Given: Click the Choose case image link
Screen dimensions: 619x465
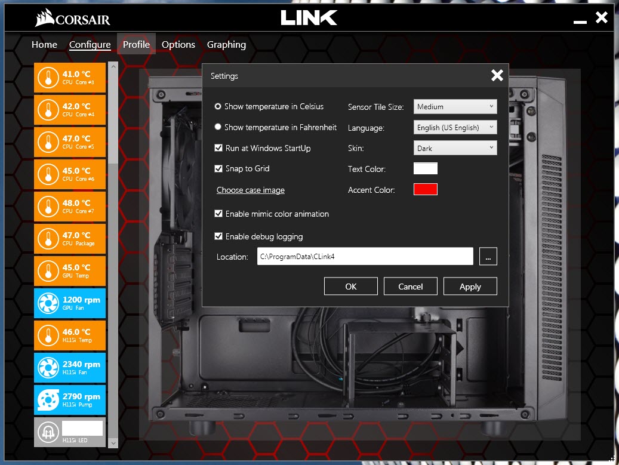Looking at the screenshot, I should [x=251, y=190].
